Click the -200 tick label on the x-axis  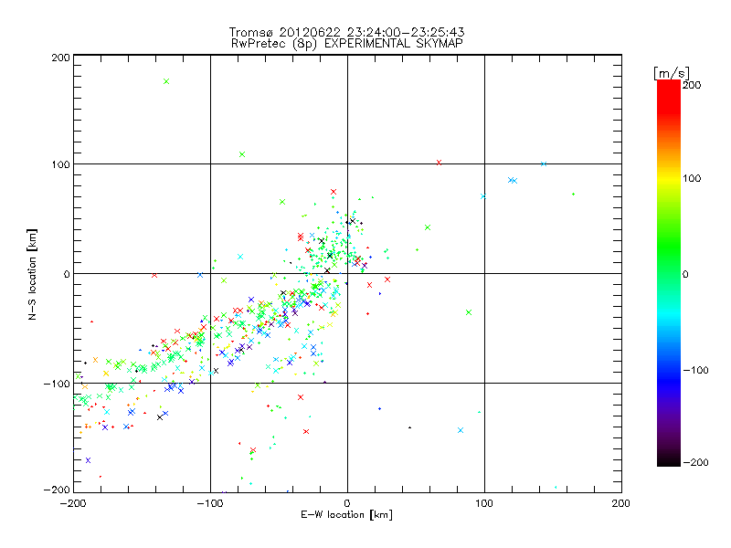click(73, 503)
